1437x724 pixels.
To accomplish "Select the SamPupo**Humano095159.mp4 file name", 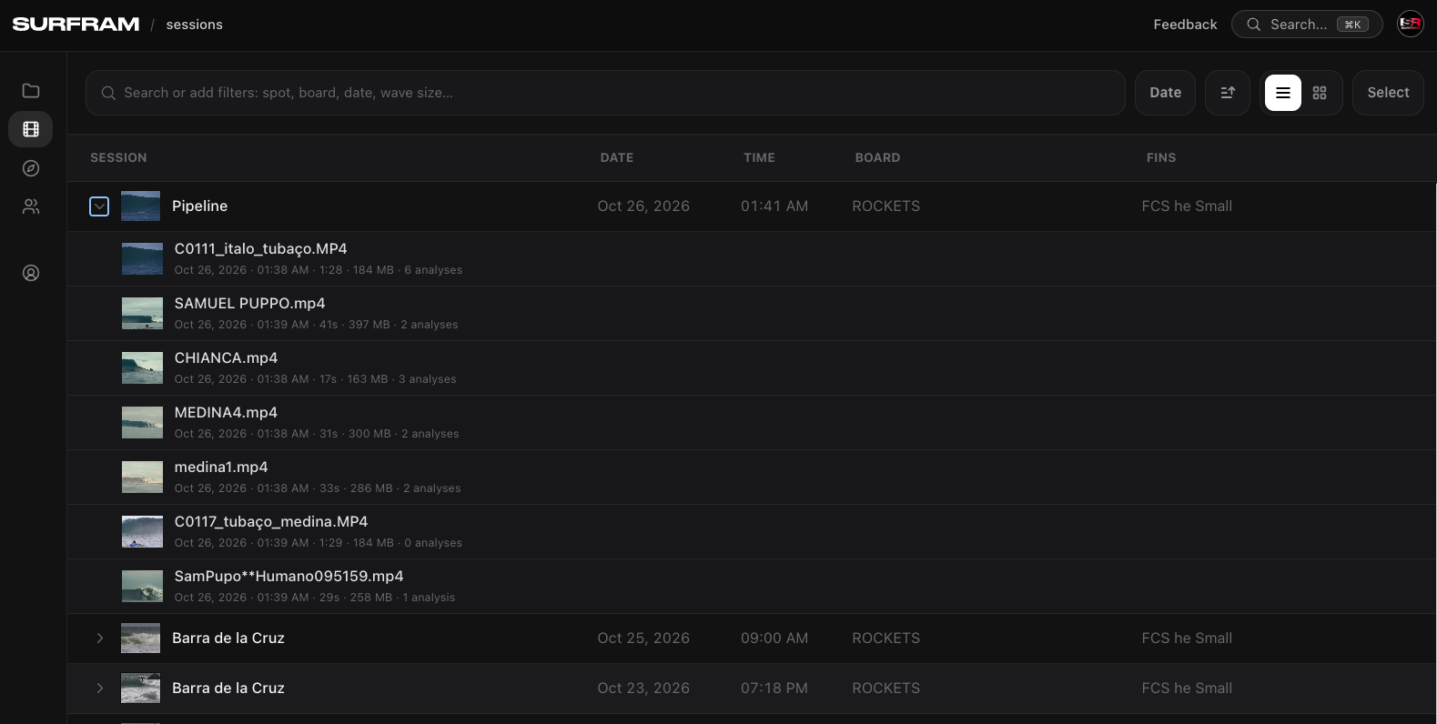I will (x=288, y=577).
